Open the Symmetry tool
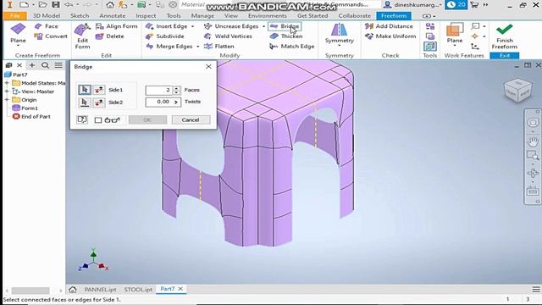The width and height of the screenshot is (542, 305). click(339, 32)
